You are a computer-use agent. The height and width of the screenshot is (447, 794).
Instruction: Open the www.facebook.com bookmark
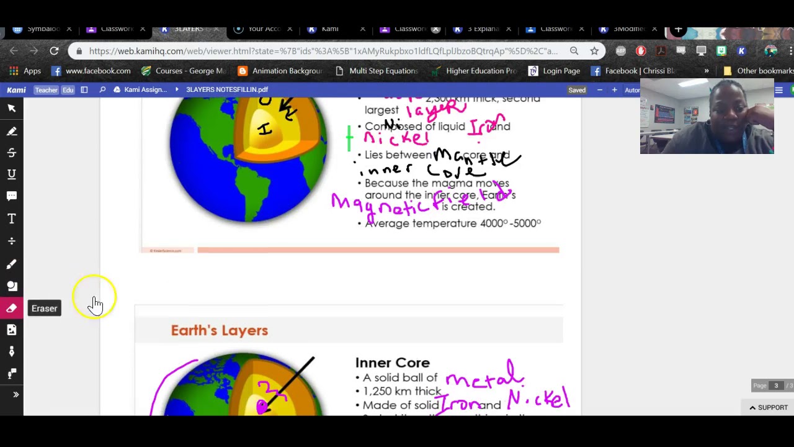(x=91, y=71)
